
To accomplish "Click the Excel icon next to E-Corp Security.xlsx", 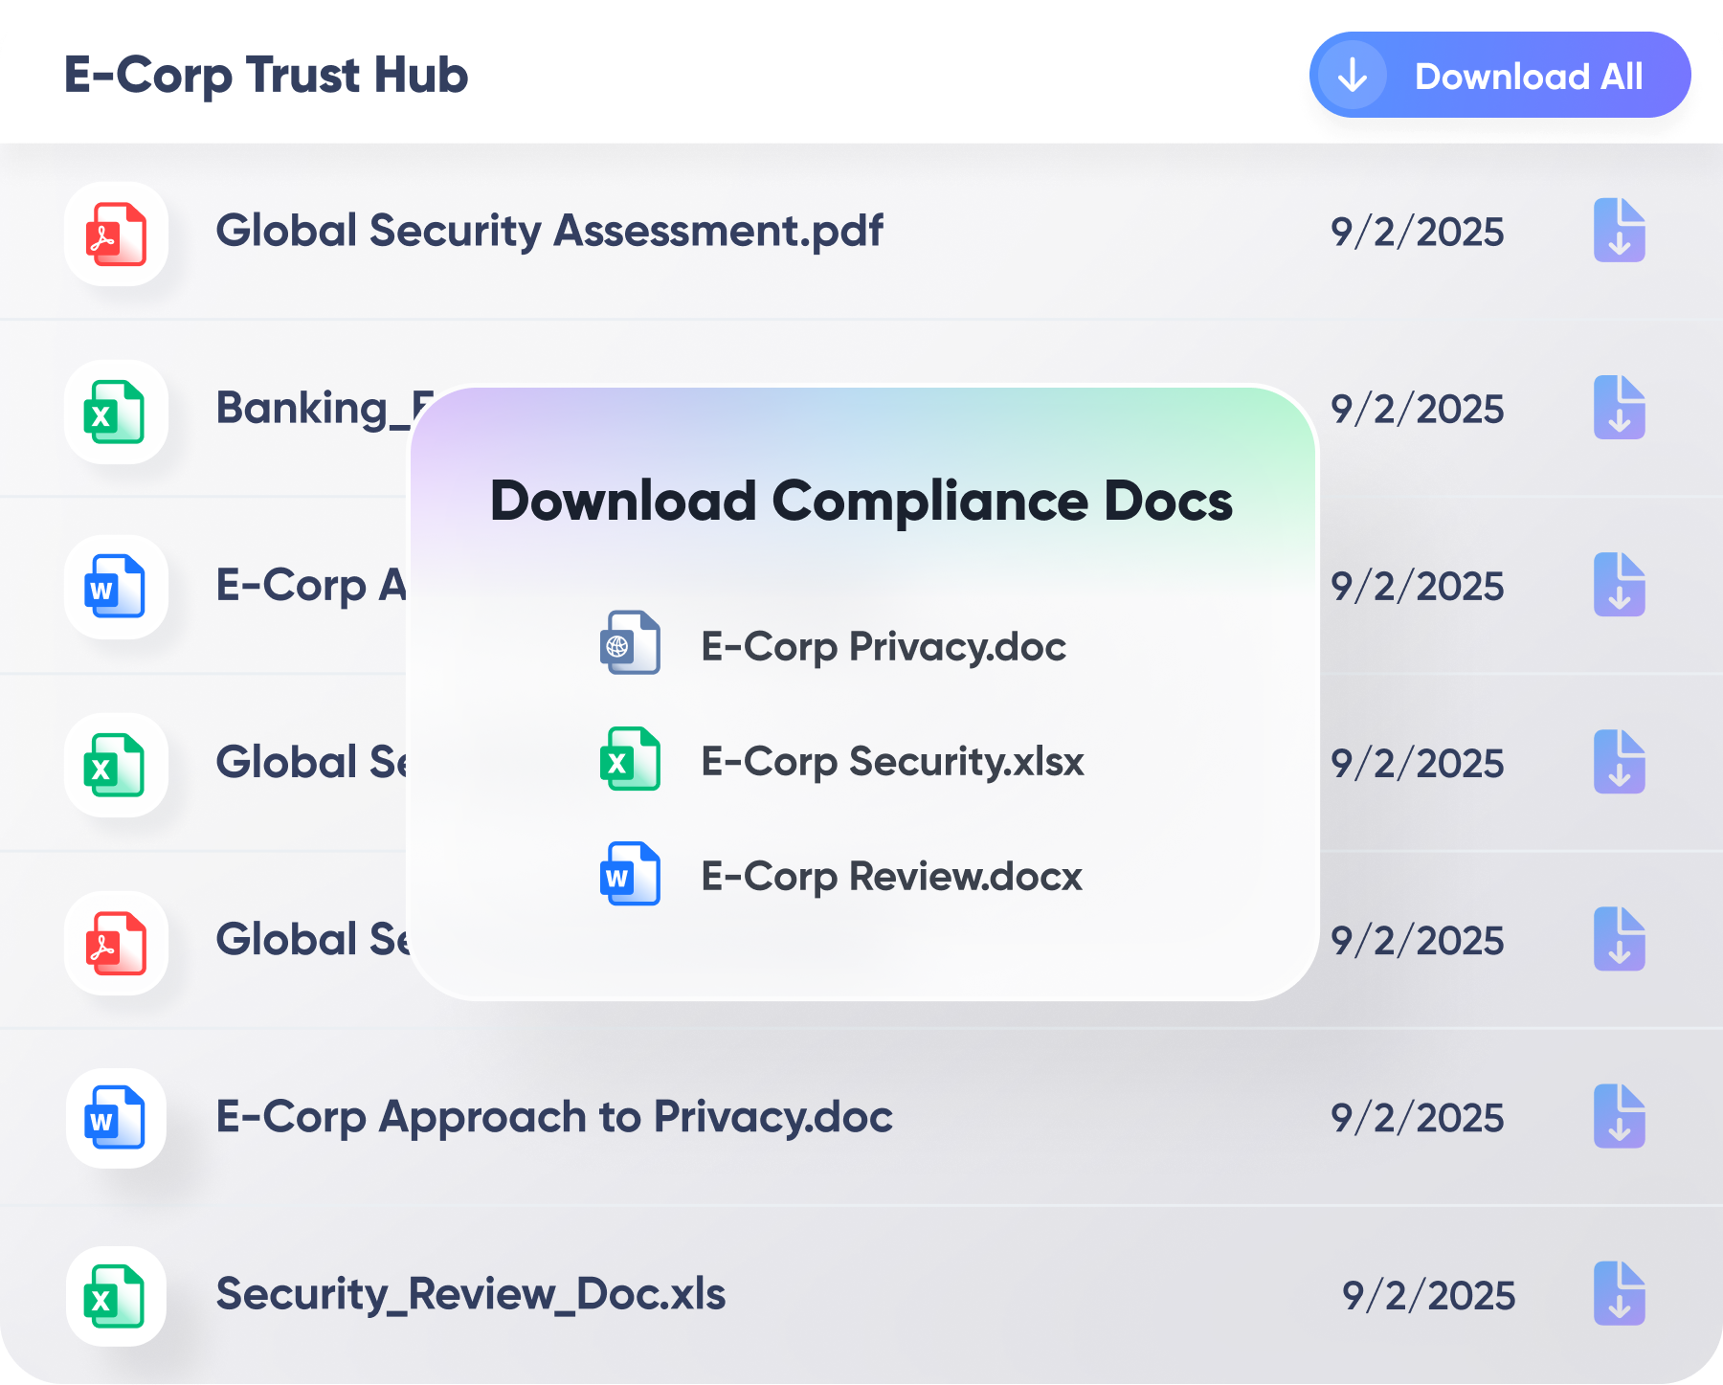I will [x=630, y=759].
